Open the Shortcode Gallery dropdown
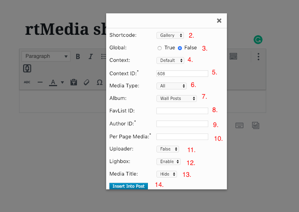299x212 pixels. (170, 36)
